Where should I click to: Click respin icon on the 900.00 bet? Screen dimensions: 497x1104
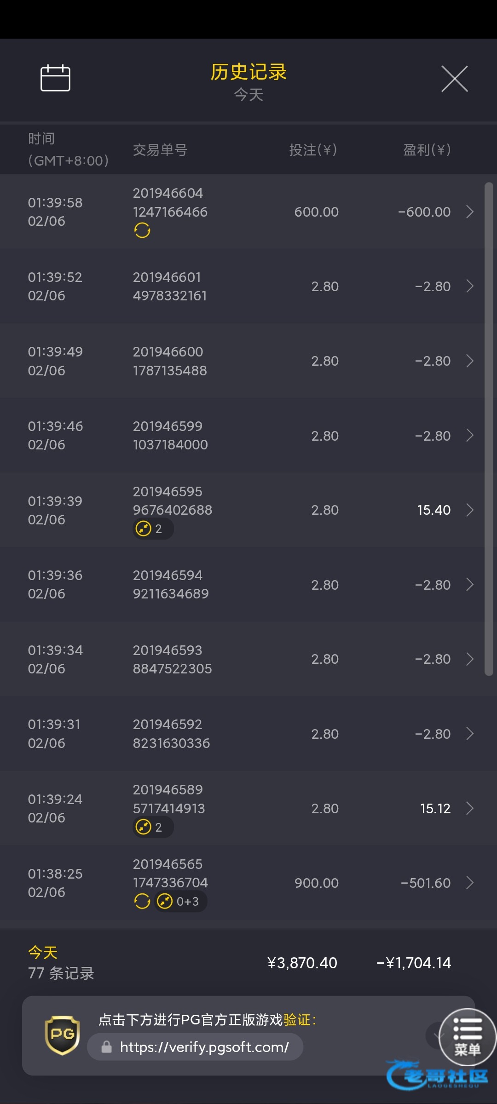[142, 901]
